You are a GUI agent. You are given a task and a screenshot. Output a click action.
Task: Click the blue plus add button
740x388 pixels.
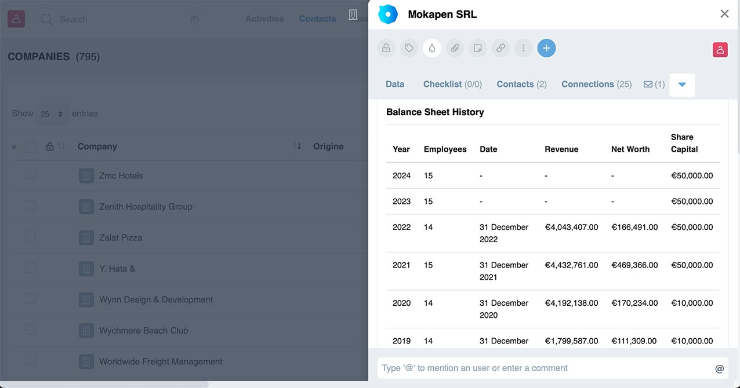[x=546, y=49]
